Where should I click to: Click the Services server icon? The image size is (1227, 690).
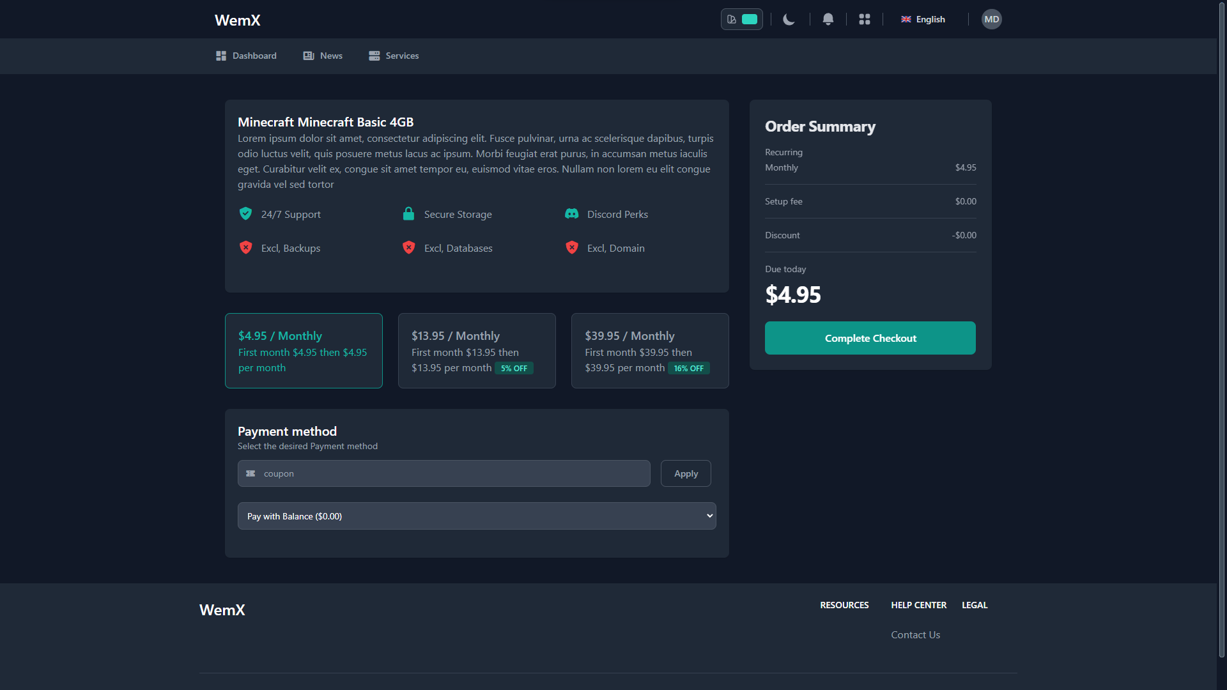click(374, 56)
